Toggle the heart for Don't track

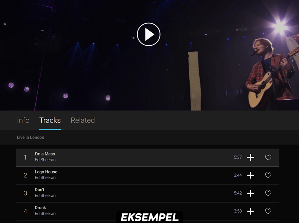tap(268, 193)
